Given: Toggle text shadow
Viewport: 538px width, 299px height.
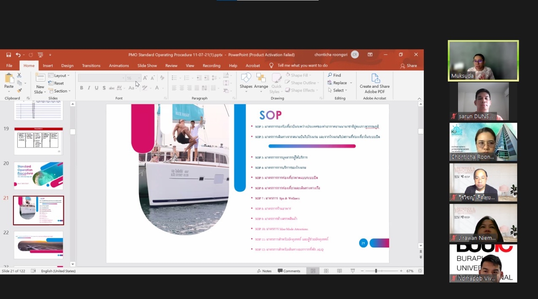Looking at the screenshot, I should (x=104, y=88).
